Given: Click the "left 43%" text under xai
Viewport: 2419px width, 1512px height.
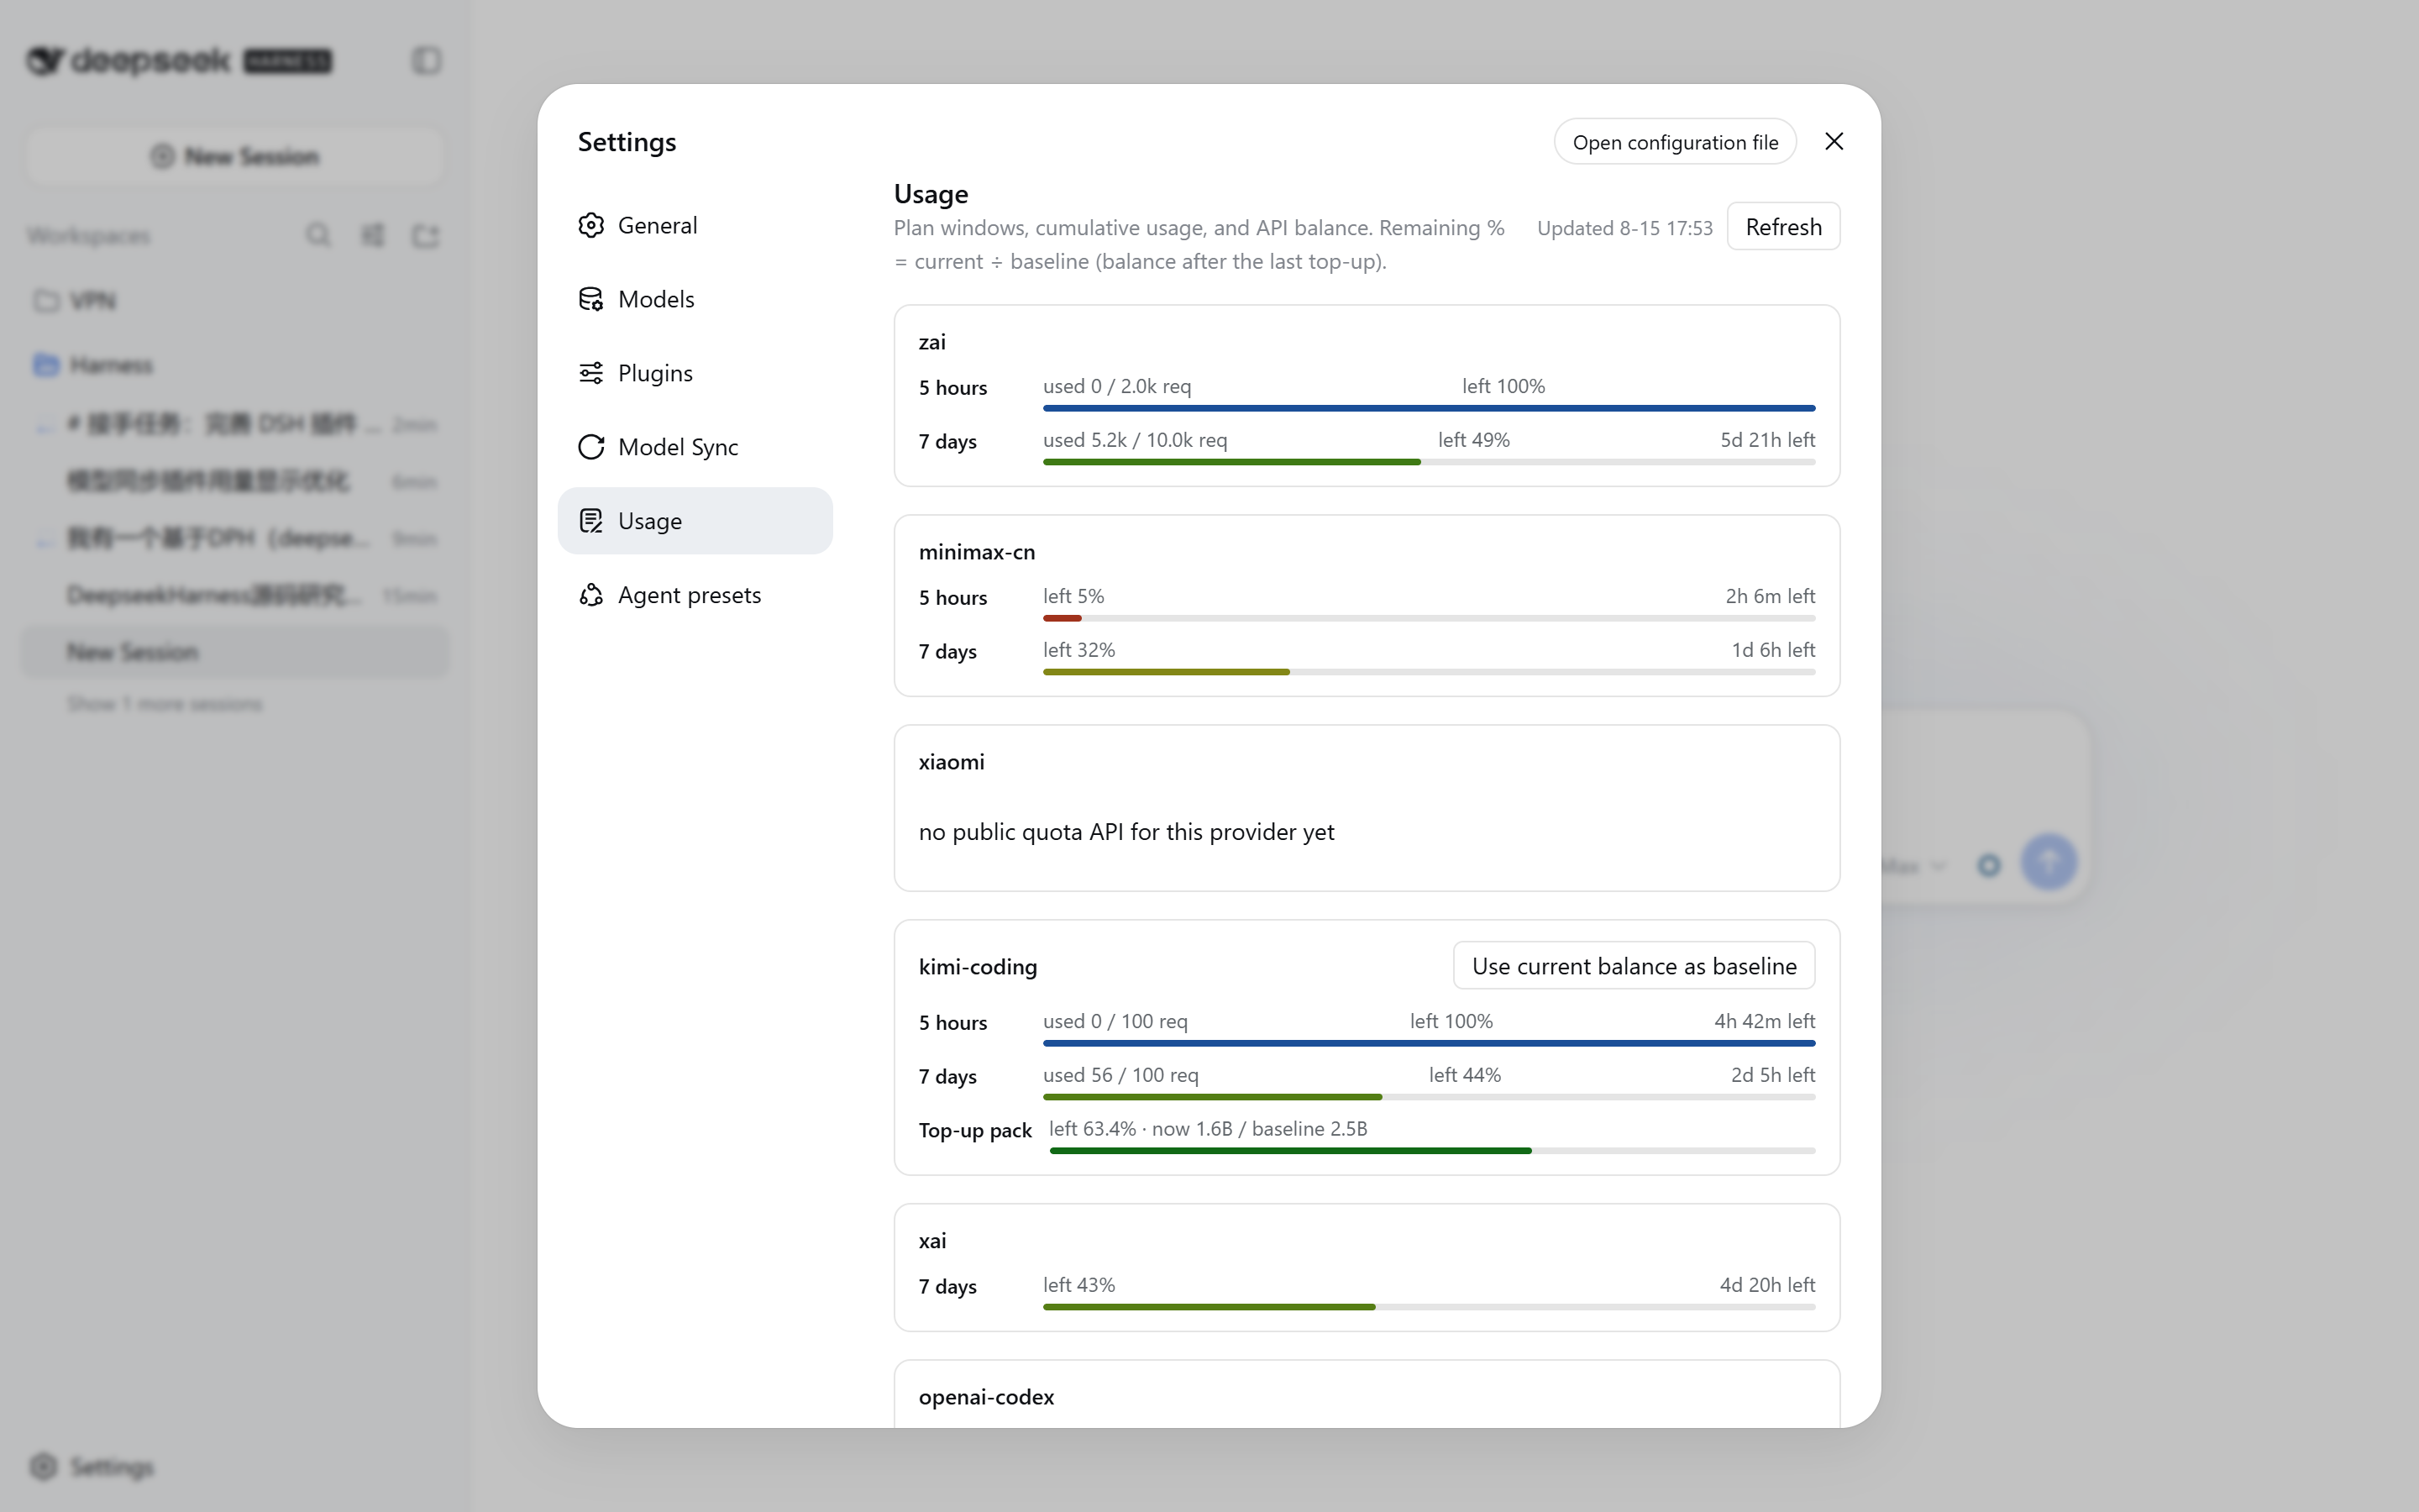Looking at the screenshot, I should pyautogui.click(x=1078, y=1285).
